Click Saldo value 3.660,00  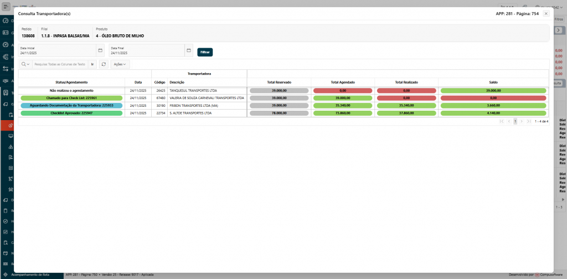[x=493, y=106]
